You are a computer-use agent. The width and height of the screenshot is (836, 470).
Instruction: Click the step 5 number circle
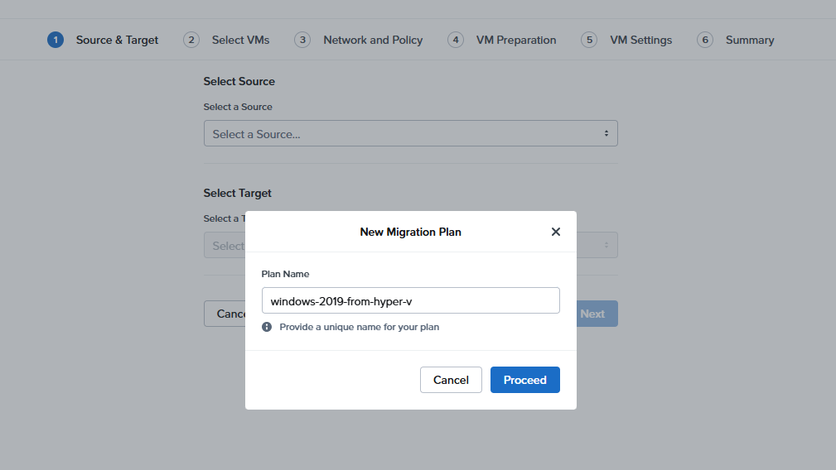(589, 40)
